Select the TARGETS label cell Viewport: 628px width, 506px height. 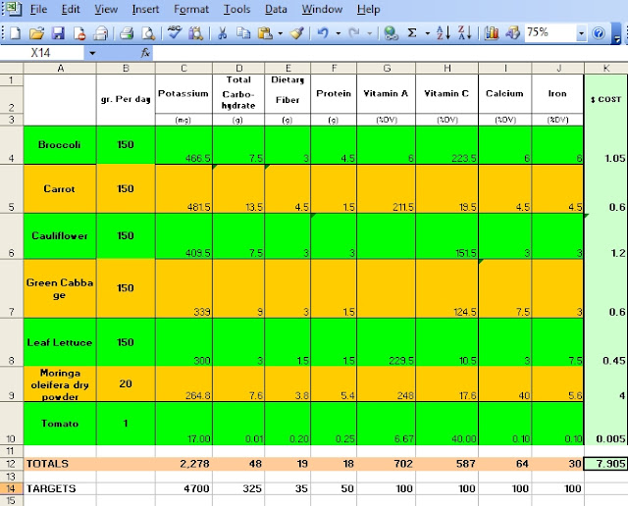(60, 488)
